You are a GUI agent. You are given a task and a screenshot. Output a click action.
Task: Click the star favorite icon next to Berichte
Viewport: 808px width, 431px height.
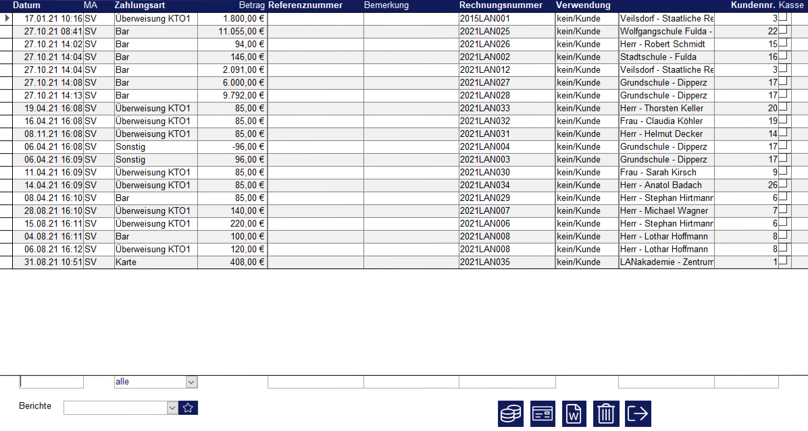pyautogui.click(x=188, y=407)
